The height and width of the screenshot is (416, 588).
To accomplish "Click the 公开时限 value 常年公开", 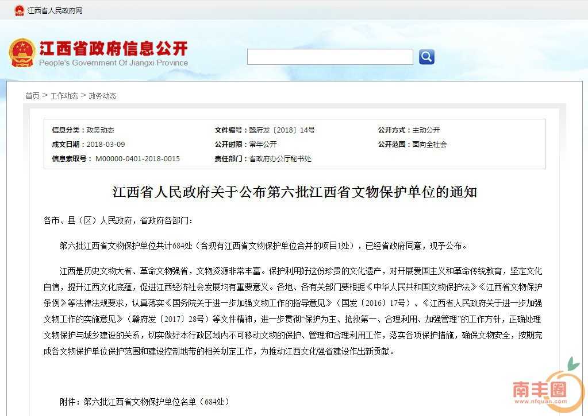I will point(263,145).
